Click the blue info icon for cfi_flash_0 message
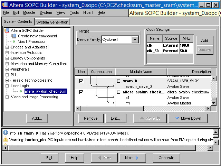 6,133
